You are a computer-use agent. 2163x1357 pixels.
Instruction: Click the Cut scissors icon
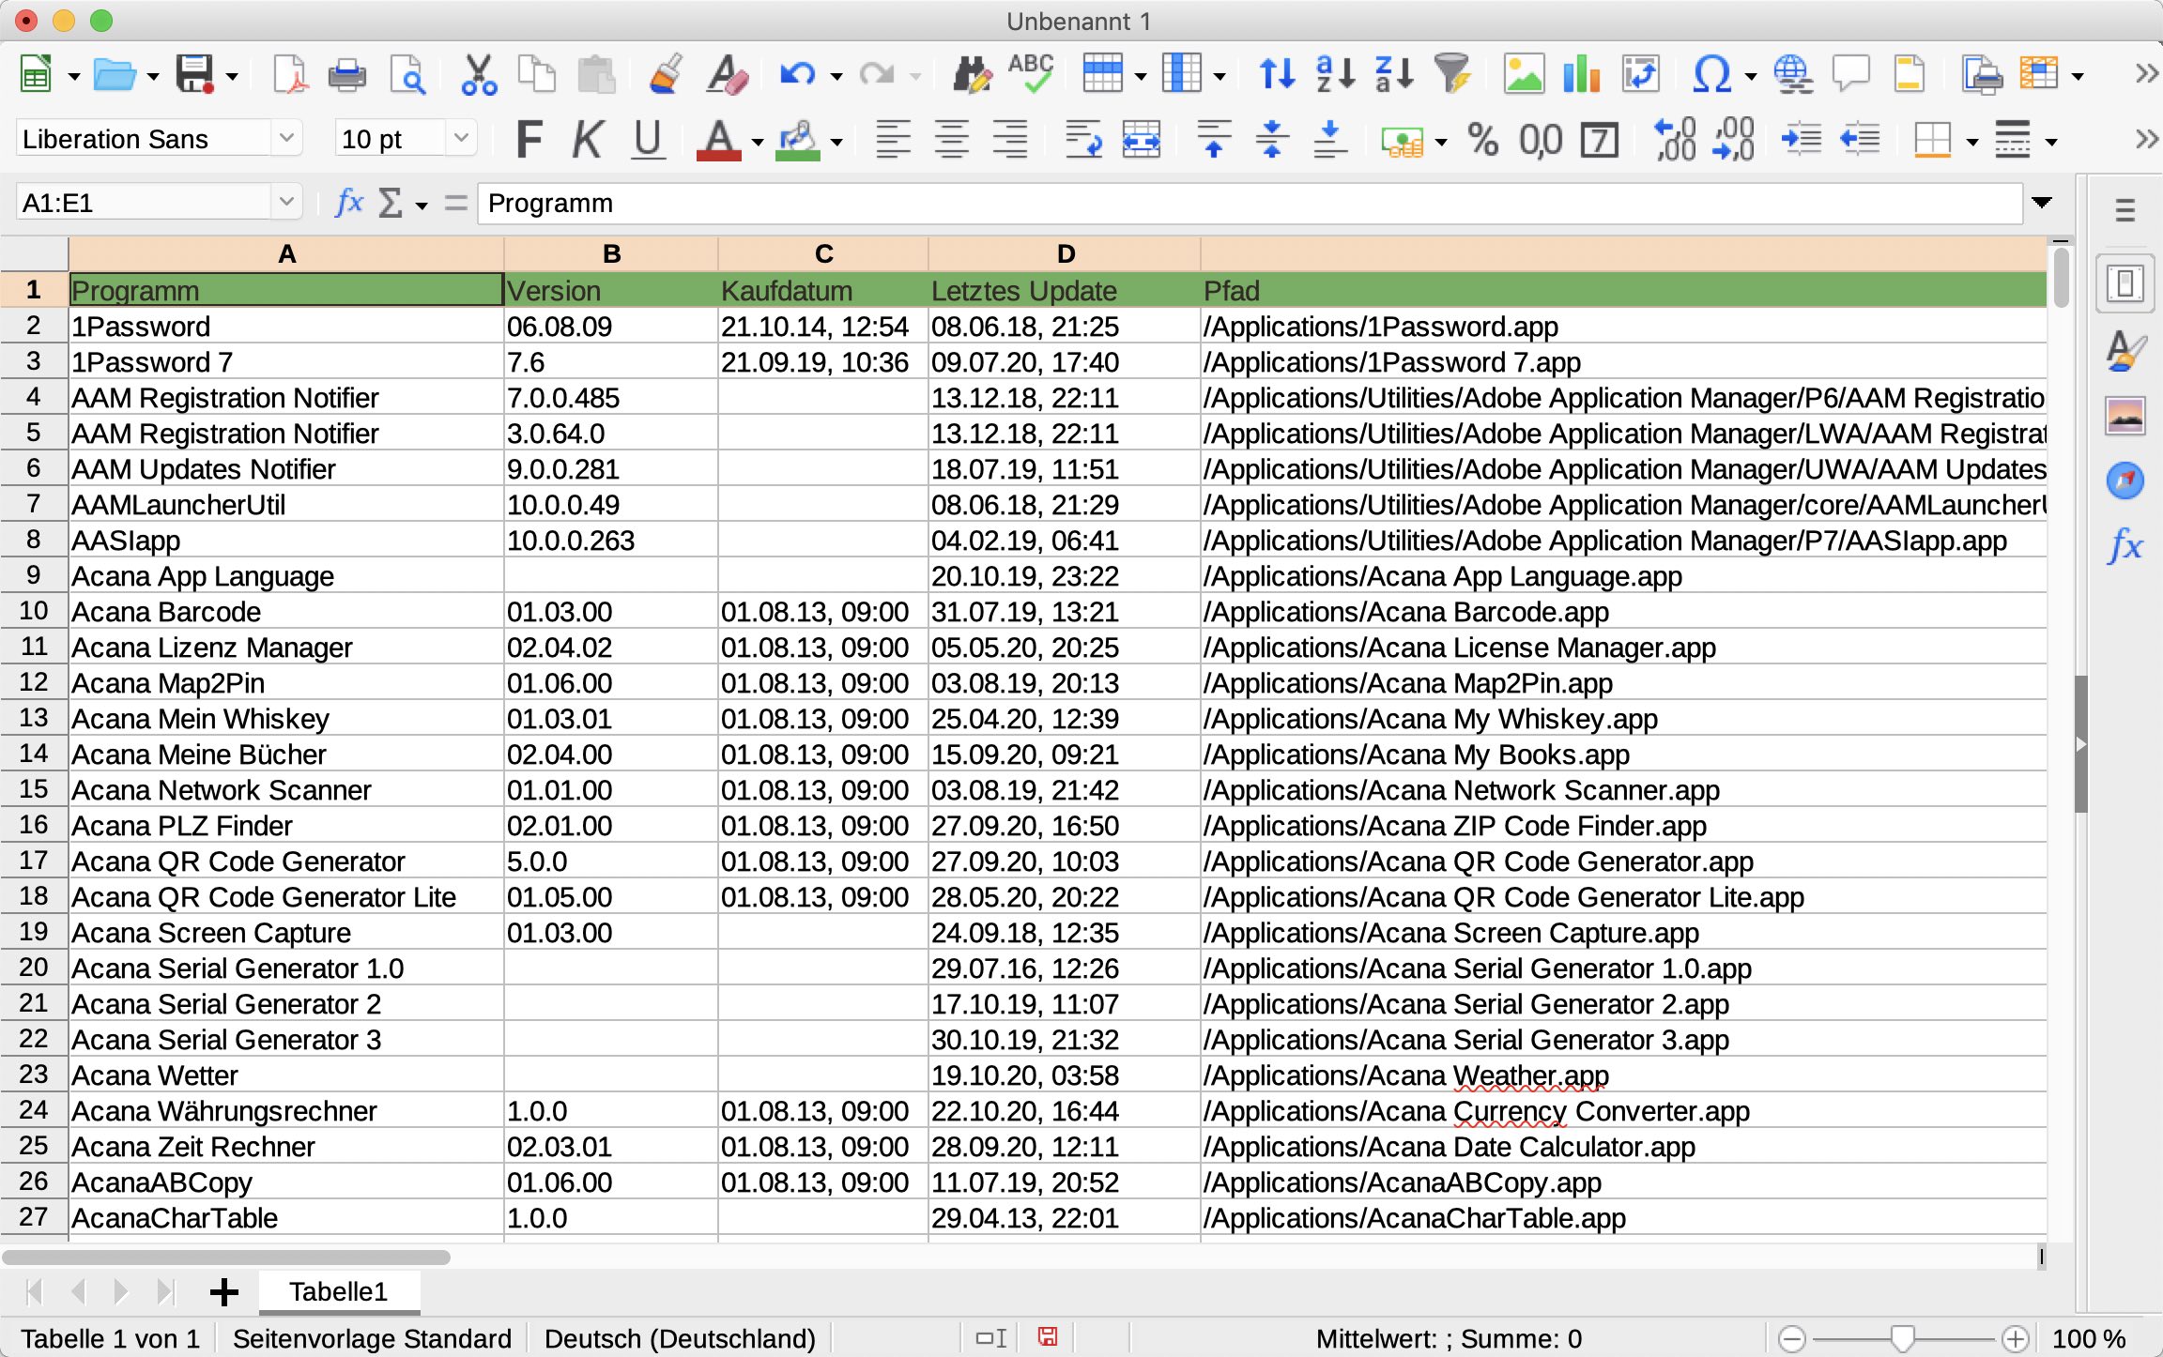(x=479, y=74)
